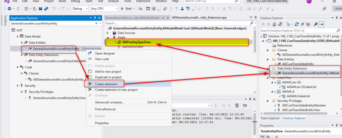Pin the Application Explorer panel
Viewport: 342px width, 138px height.
tap(95, 18)
